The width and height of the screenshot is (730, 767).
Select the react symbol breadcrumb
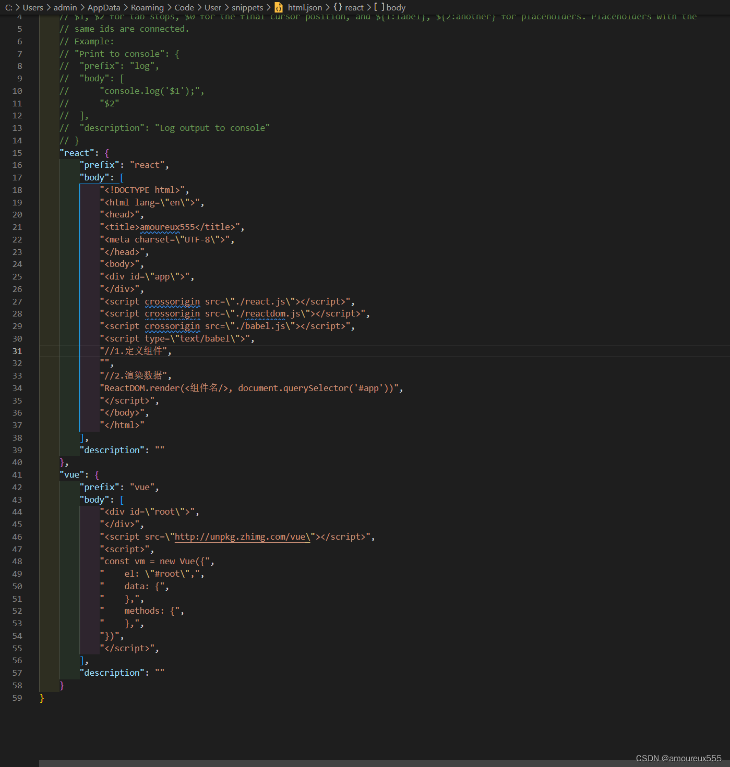point(354,7)
